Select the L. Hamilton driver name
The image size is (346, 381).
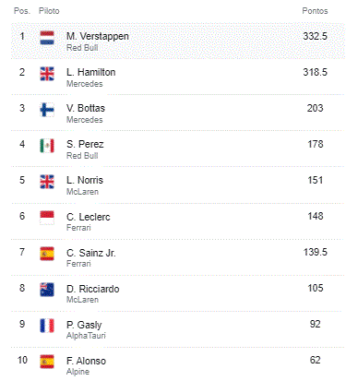pos(91,72)
